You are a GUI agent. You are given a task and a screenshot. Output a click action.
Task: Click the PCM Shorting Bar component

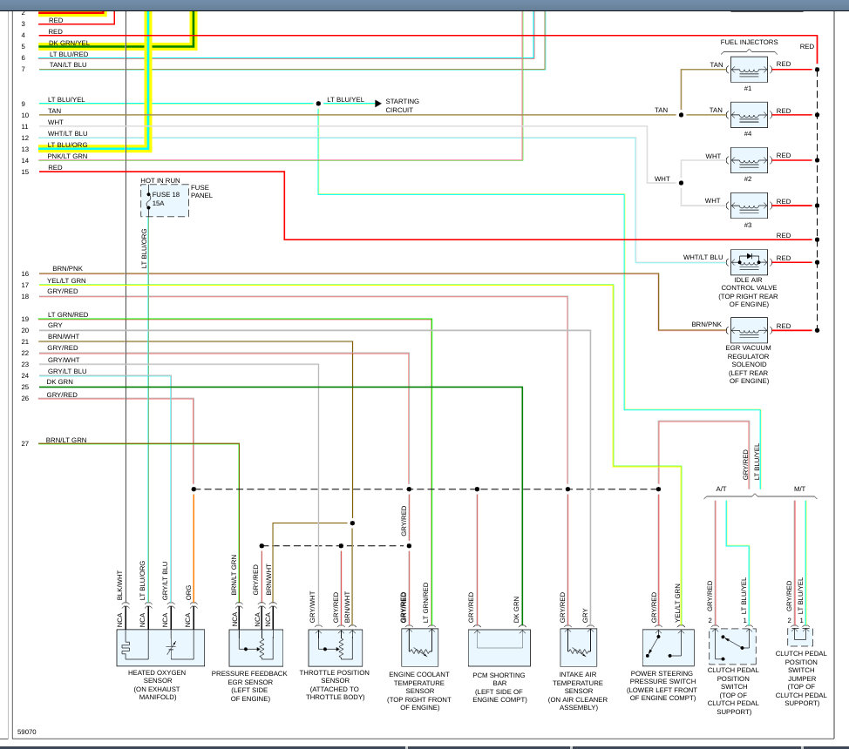(x=499, y=648)
